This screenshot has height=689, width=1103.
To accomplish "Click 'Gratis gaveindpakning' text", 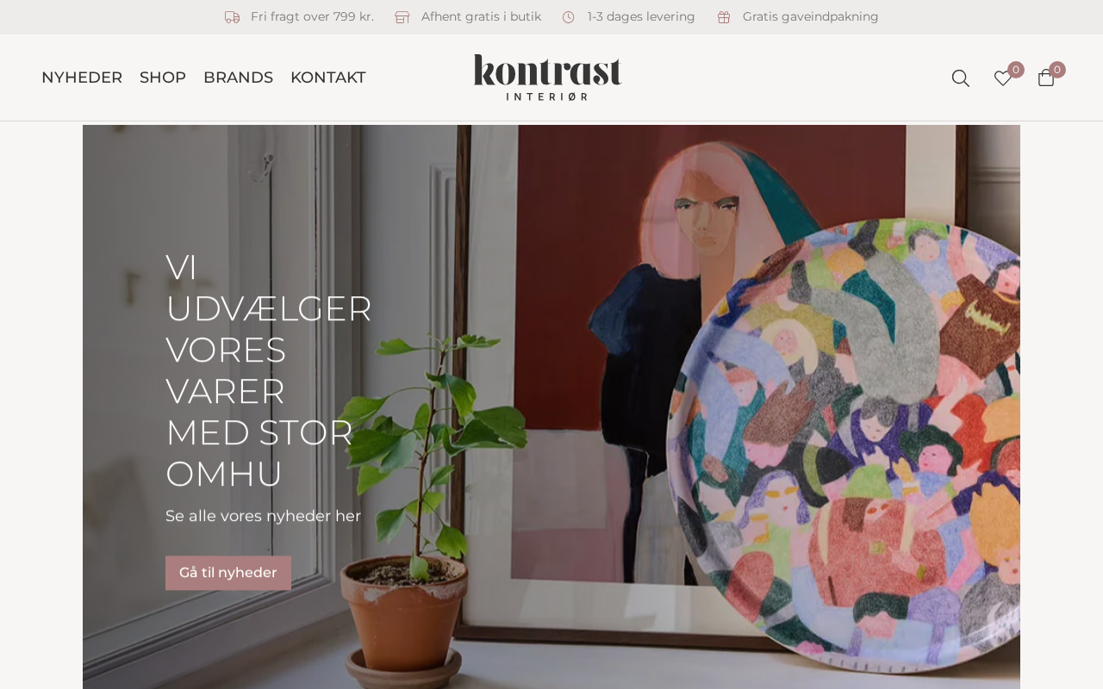I will 811,16.
